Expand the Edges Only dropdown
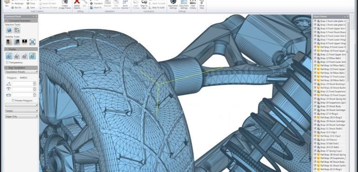This screenshot has width=358, height=172. point(21,117)
